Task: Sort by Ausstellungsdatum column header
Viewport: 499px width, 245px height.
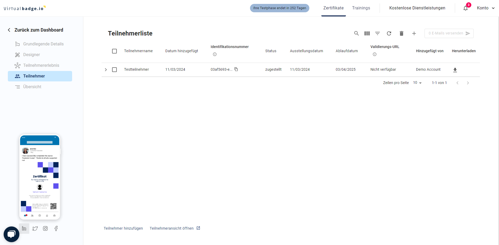Action: (306, 51)
